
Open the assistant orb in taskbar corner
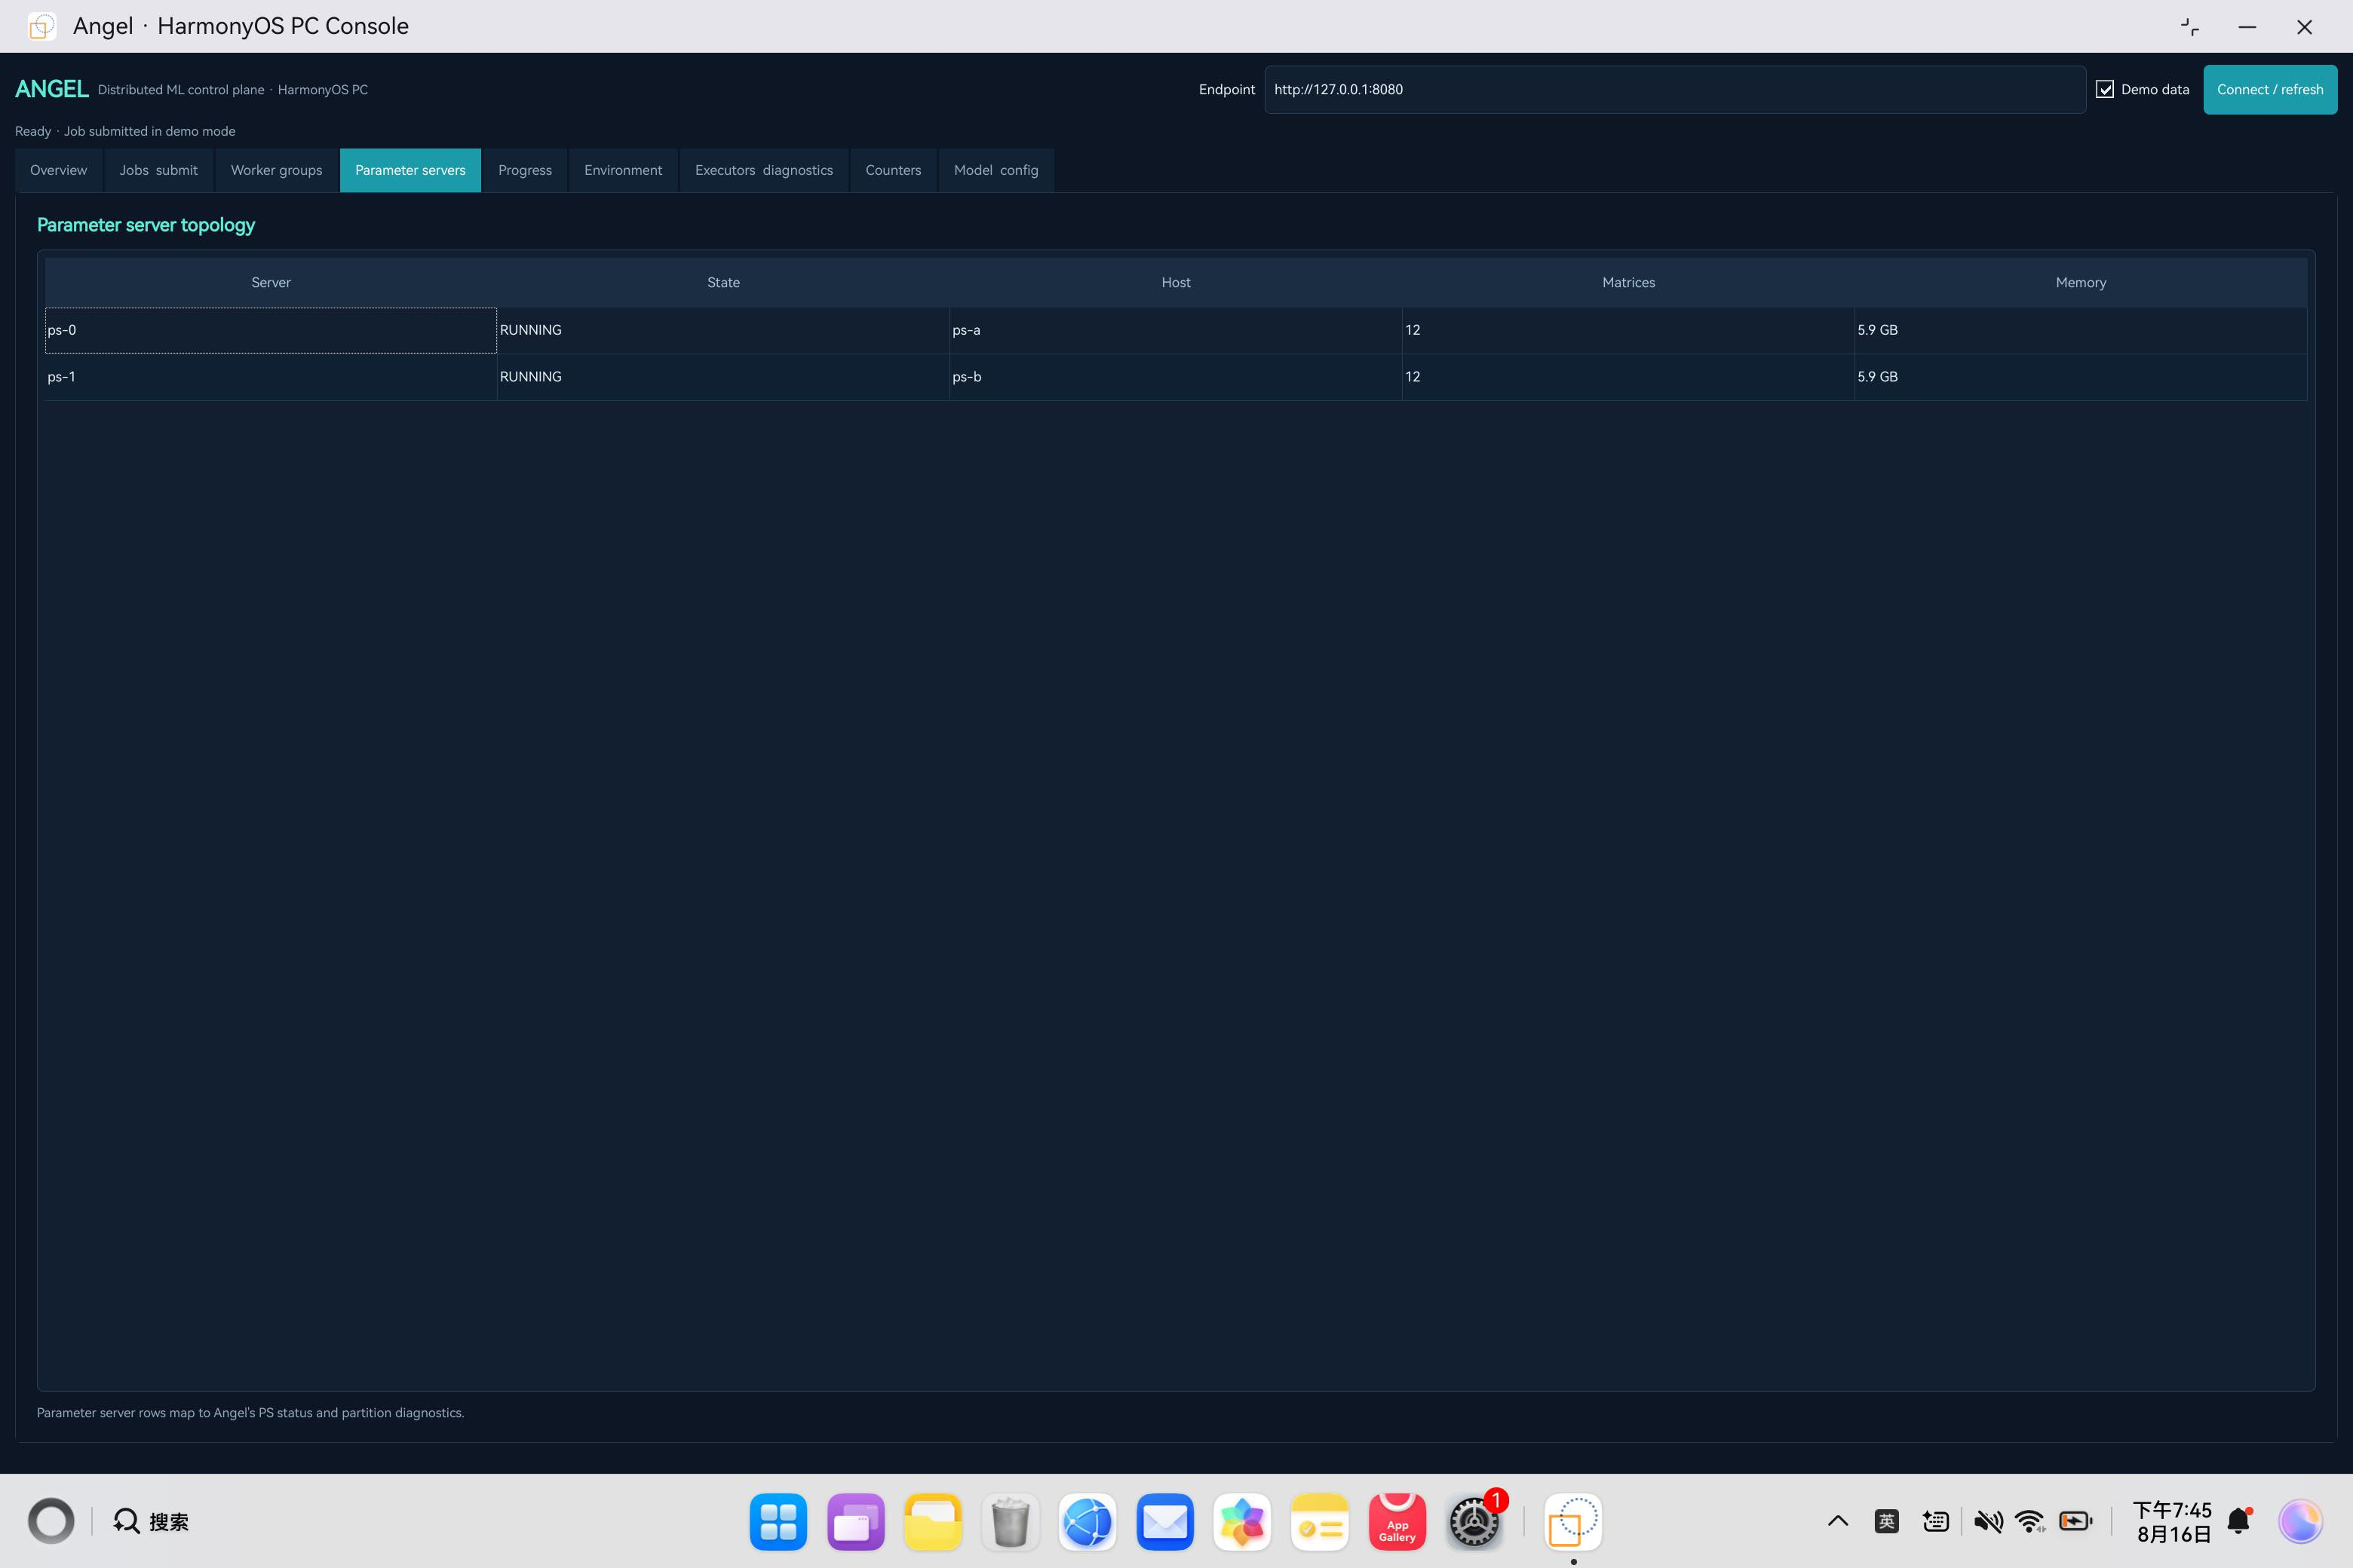2301,1521
